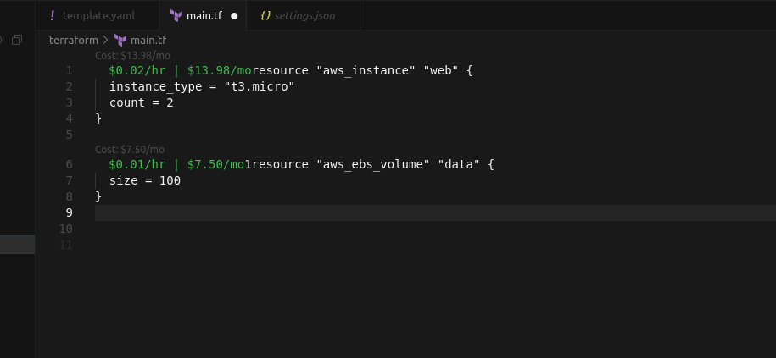The height and width of the screenshot is (358, 776).
Task: Click the highlighted item in the left sidebar
Action: (17, 245)
